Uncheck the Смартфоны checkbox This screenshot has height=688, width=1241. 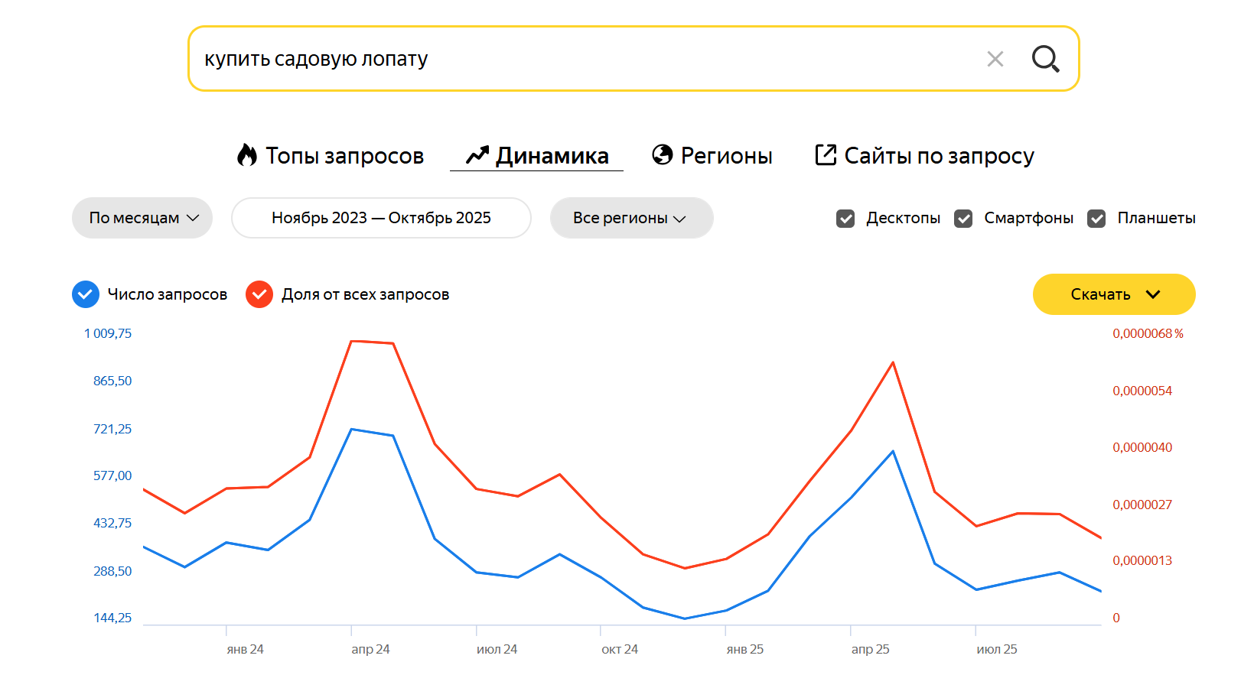click(963, 219)
